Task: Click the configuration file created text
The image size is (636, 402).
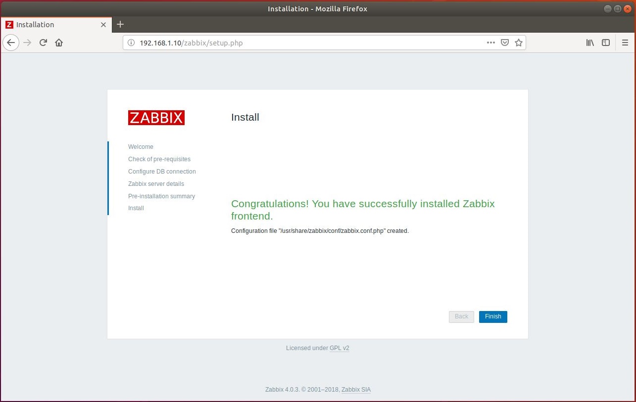Action: [x=320, y=231]
